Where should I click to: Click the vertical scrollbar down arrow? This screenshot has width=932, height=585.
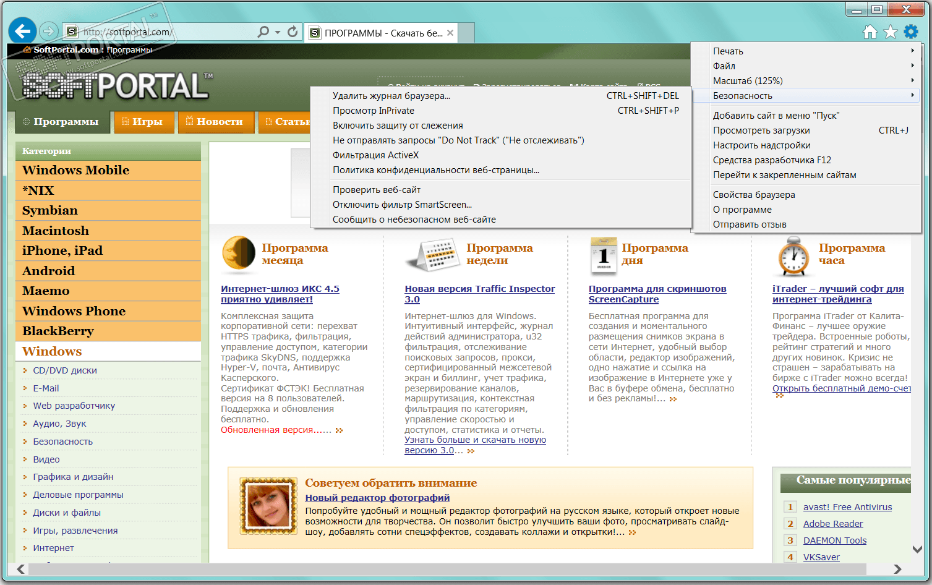pos(918,549)
